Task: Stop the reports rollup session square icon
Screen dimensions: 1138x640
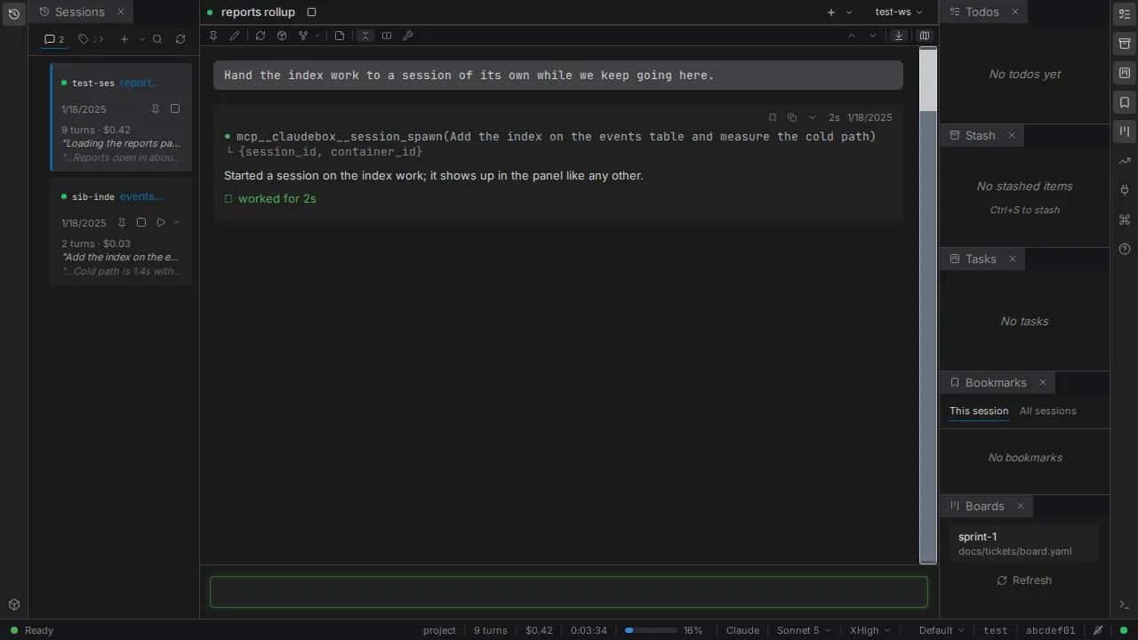Action: click(x=311, y=12)
